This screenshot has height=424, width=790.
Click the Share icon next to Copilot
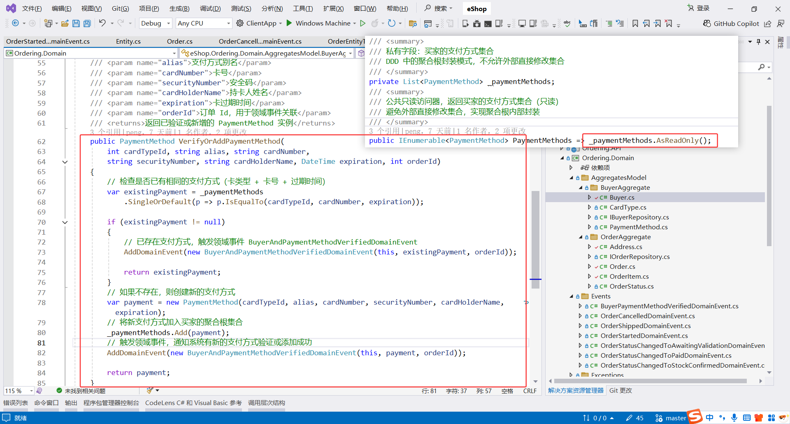coord(768,23)
